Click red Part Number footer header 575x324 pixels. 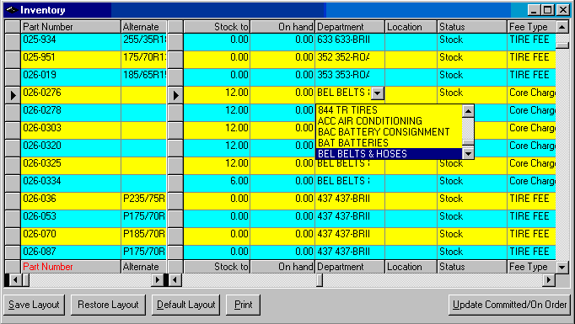pos(71,267)
